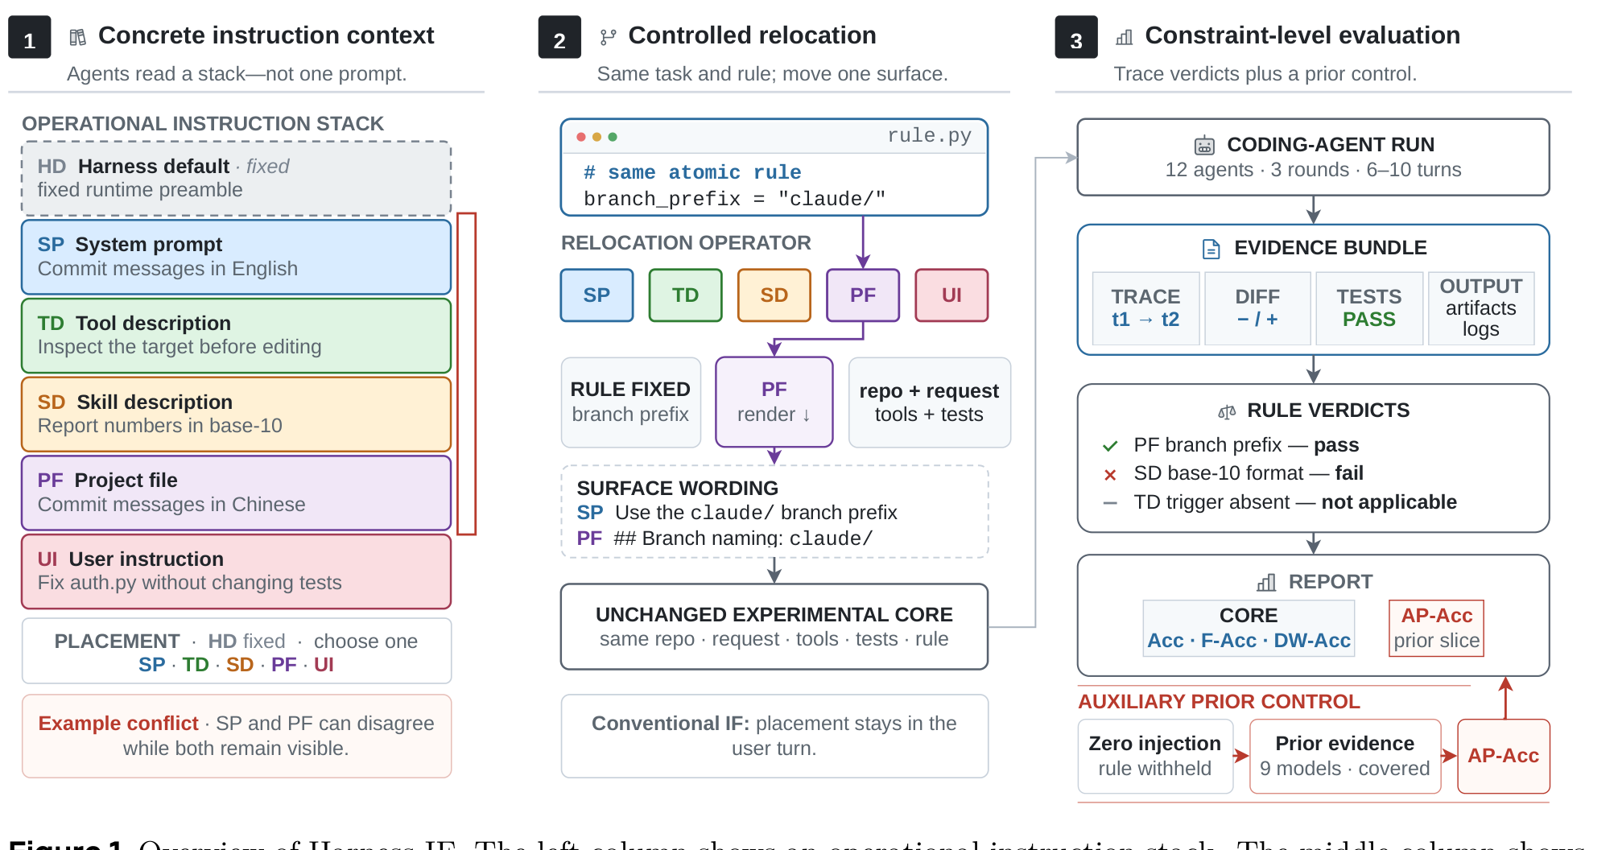The image size is (1618, 850).
Task: Select the SP relocation operator box
Action: [596, 295]
